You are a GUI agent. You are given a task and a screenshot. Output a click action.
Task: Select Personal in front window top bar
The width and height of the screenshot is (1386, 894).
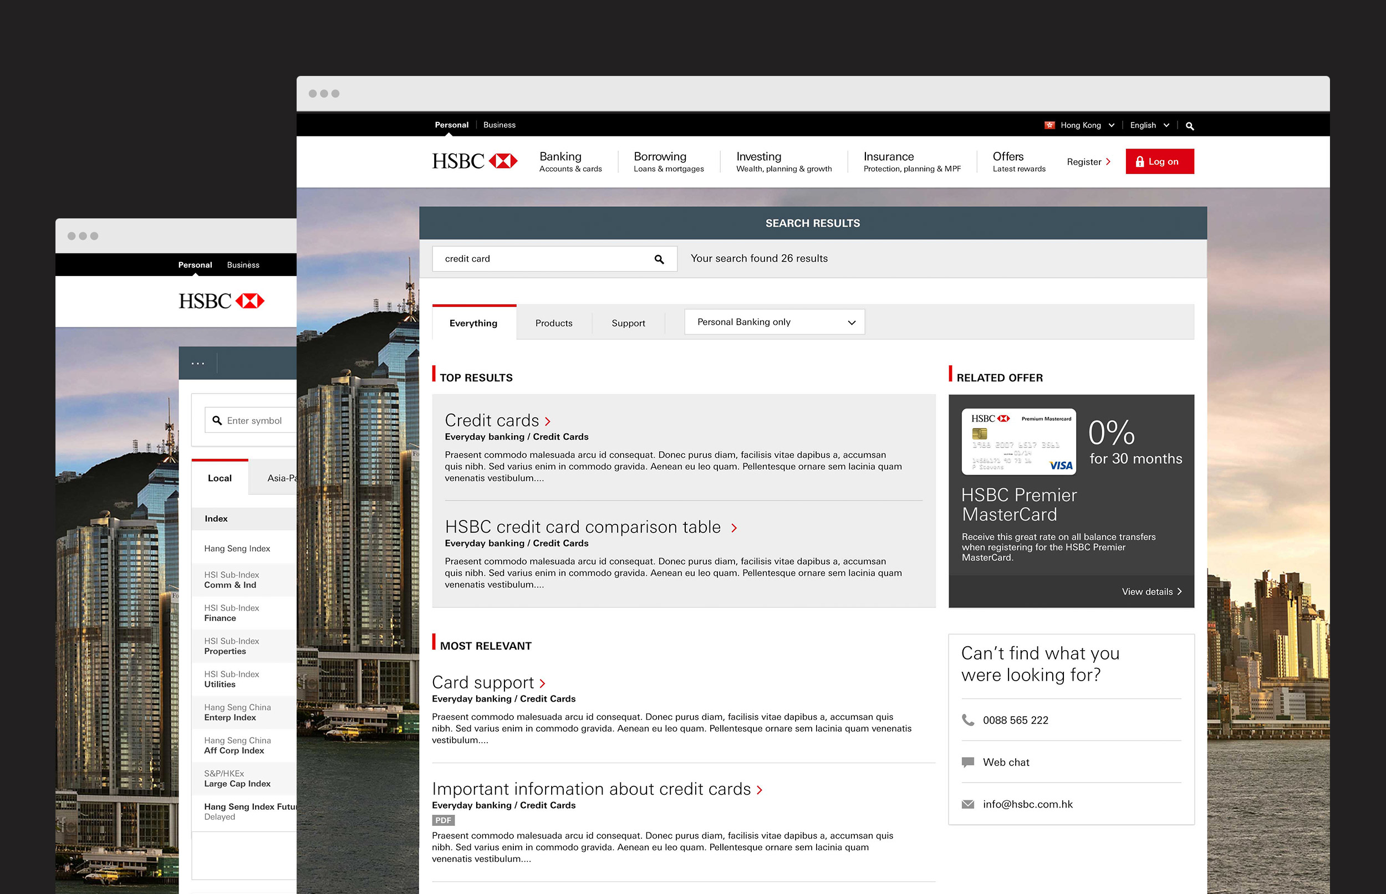click(x=451, y=125)
